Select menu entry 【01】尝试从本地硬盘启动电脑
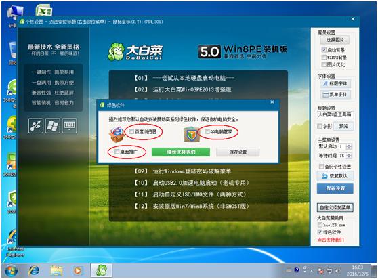This screenshot has width=378, height=279. (x=184, y=78)
